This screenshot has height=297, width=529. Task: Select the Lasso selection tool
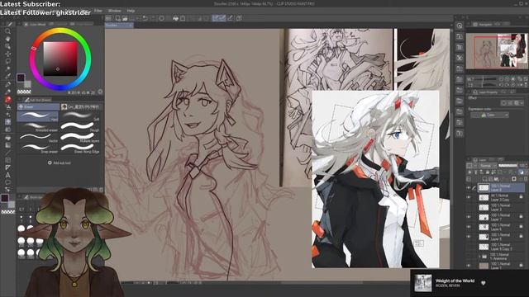(x=7, y=61)
